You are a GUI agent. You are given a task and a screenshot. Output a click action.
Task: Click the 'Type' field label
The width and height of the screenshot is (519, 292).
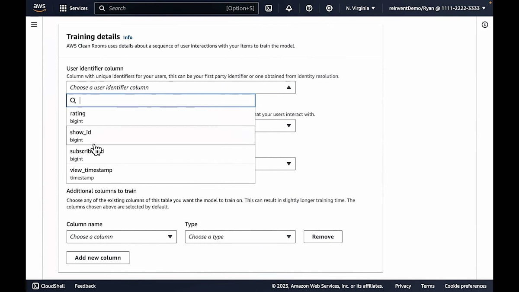191,224
